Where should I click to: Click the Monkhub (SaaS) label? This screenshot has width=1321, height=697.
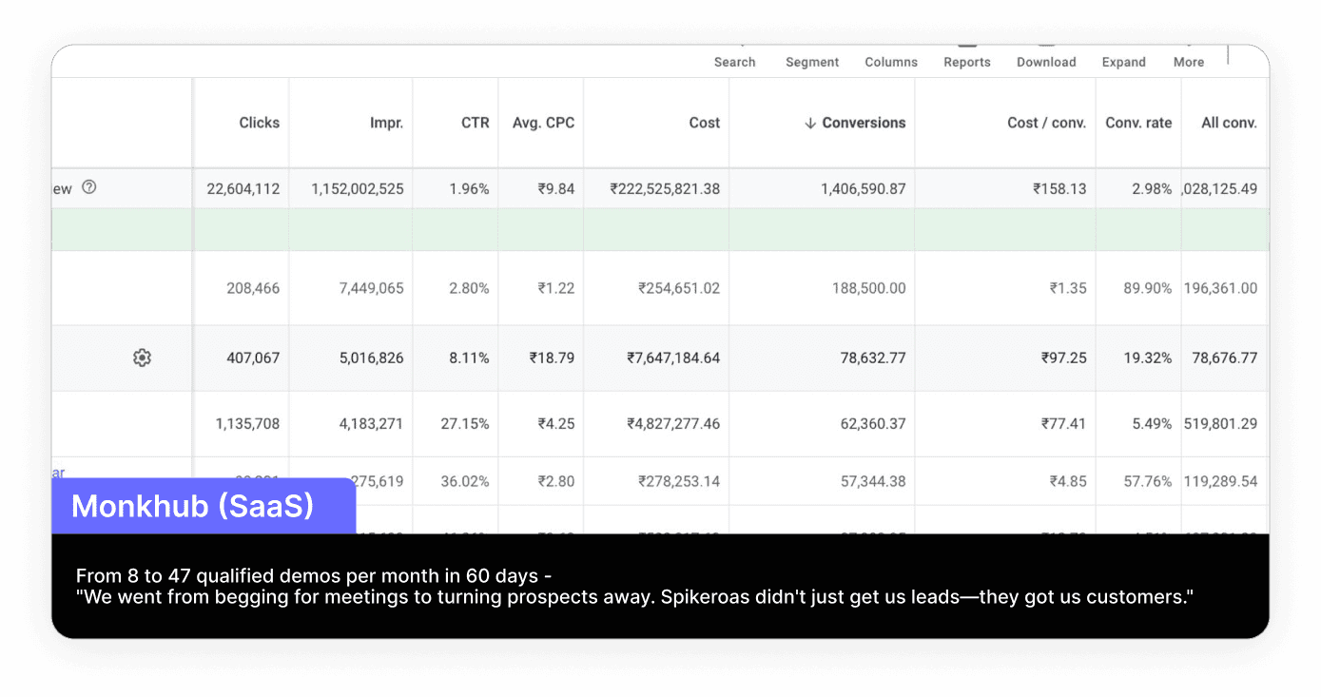pos(192,506)
